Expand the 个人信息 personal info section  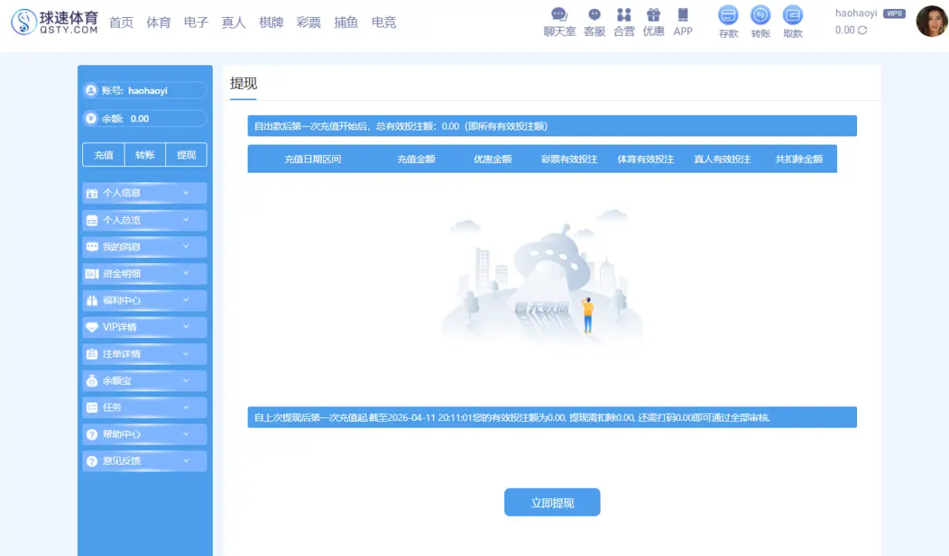coord(144,193)
